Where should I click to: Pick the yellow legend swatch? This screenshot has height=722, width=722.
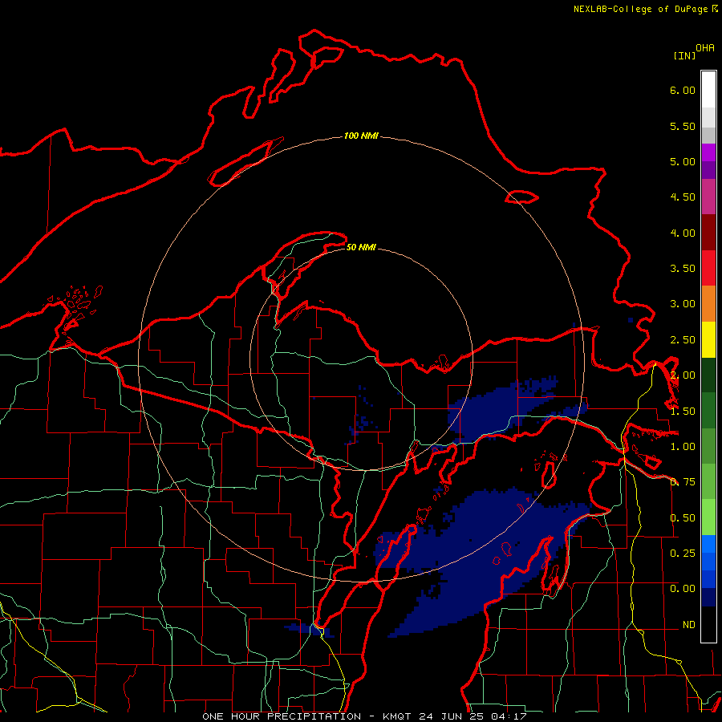point(708,339)
